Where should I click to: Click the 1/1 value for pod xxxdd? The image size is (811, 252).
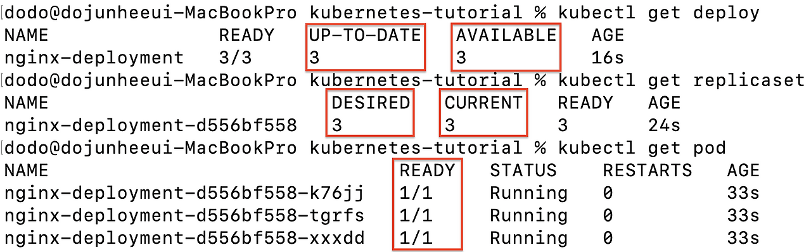(416, 239)
